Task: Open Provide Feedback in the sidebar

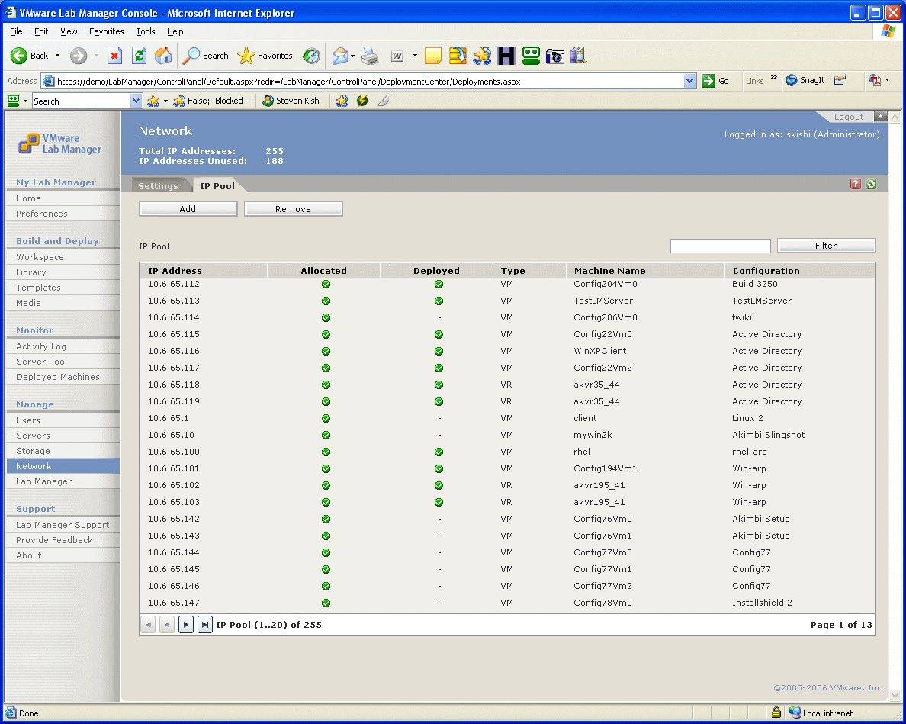Action: [x=54, y=540]
